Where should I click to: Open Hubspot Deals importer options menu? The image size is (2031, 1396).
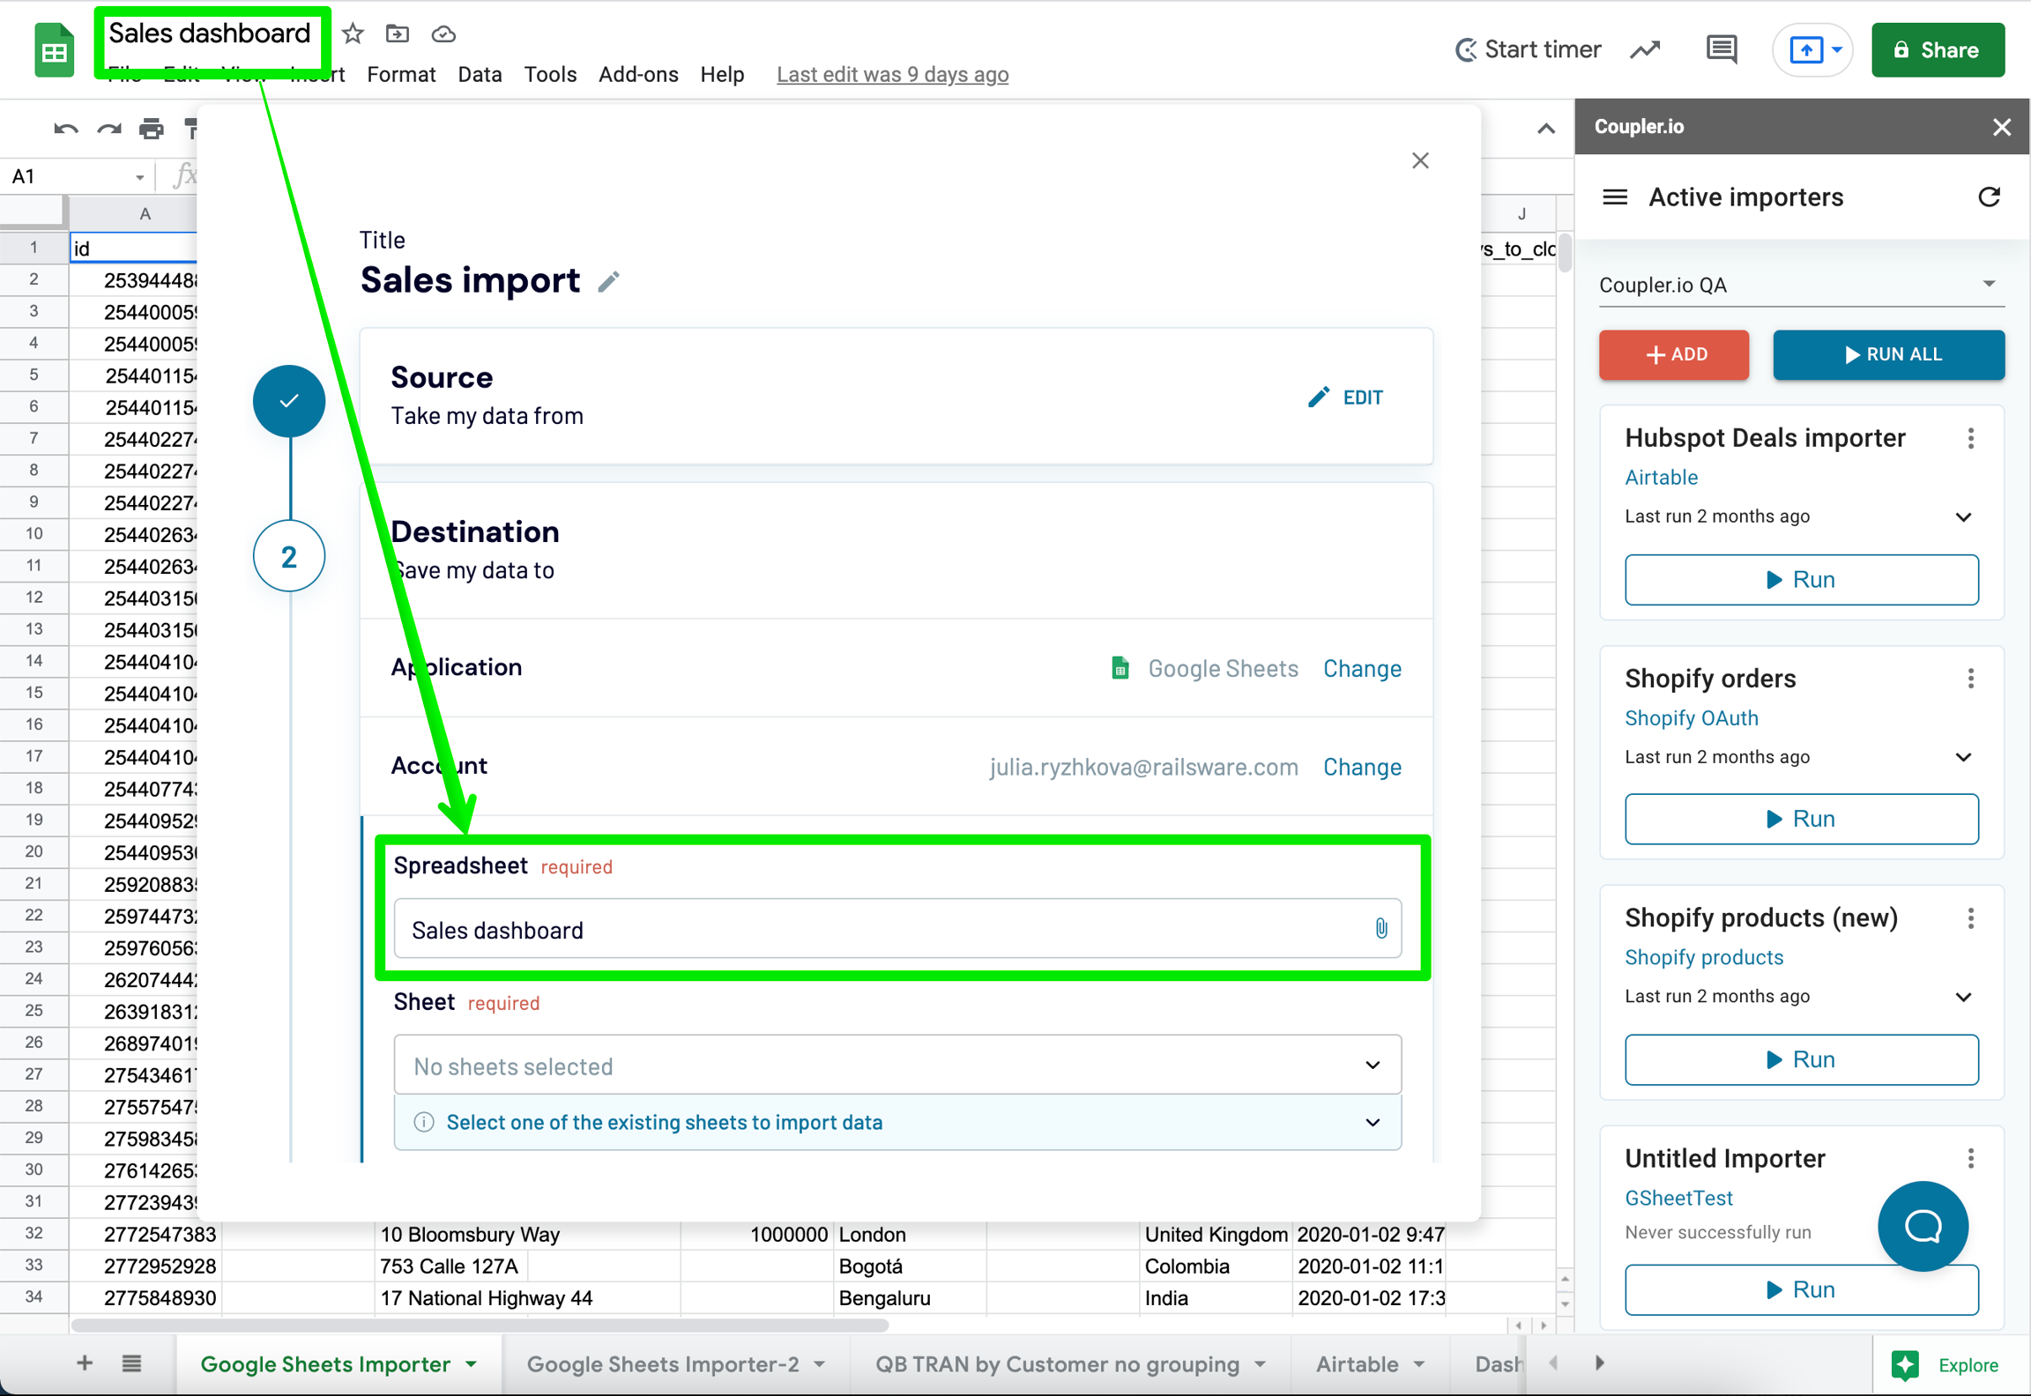pos(1971,439)
